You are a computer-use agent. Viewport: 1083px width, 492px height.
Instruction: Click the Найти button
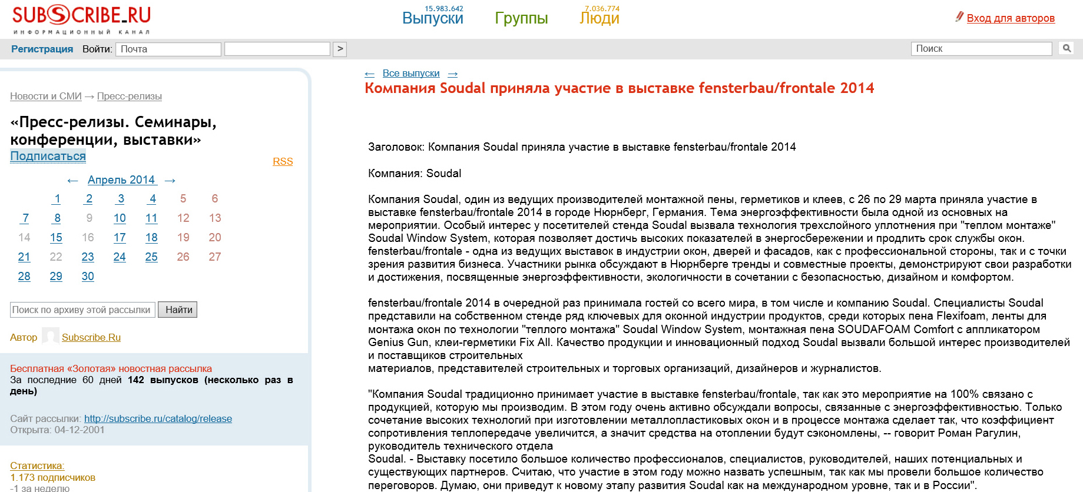(x=179, y=310)
